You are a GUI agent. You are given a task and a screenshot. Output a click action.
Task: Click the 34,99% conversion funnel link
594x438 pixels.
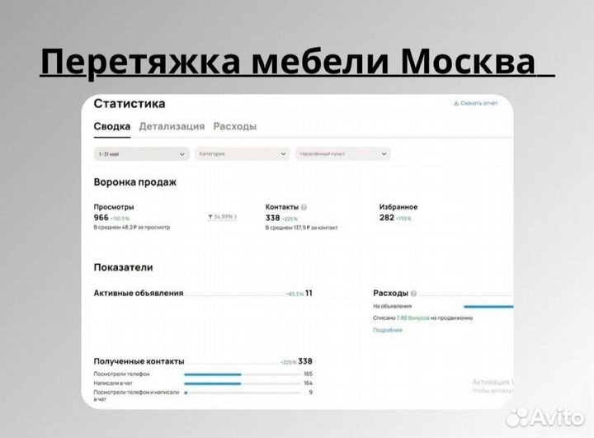(x=223, y=217)
